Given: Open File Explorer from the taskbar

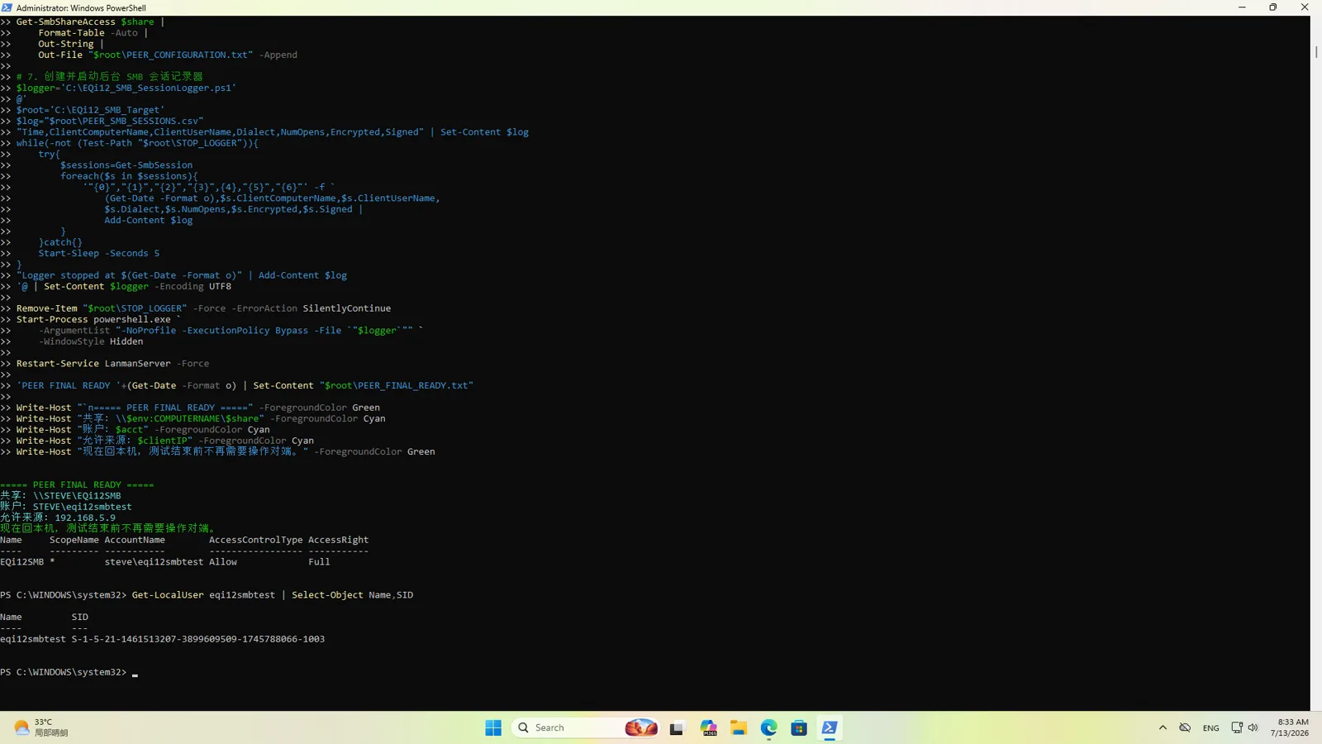Looking at the screenshot, I should (739, 727).
